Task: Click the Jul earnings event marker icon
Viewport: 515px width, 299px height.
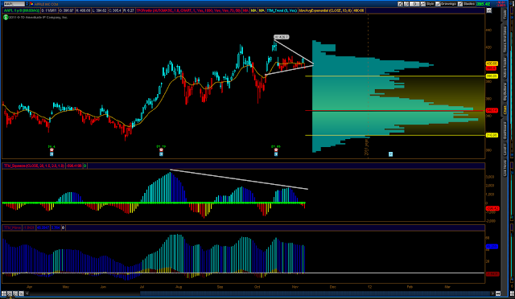Action: point(161,152)
